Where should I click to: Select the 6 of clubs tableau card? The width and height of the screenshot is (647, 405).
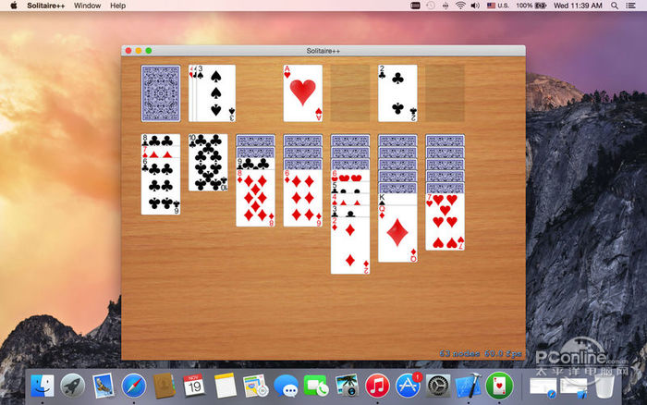coord(161,186)
